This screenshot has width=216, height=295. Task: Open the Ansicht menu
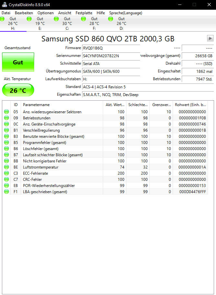pyautogui.click(x=65, y=13)
